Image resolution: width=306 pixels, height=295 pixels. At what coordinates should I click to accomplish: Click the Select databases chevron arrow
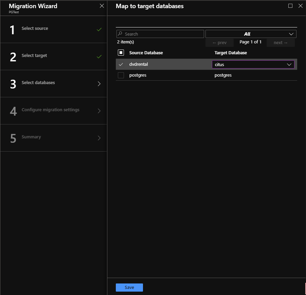click(x=99, y=84)
